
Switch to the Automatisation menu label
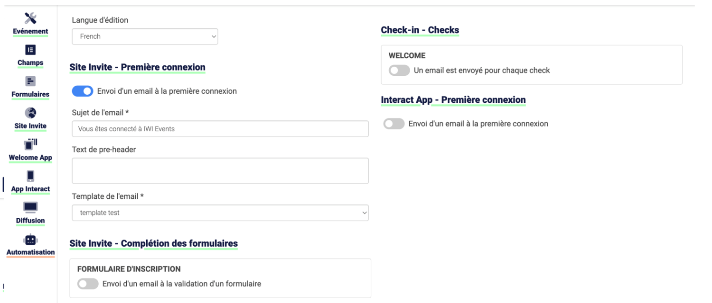[x=30, y=252]
